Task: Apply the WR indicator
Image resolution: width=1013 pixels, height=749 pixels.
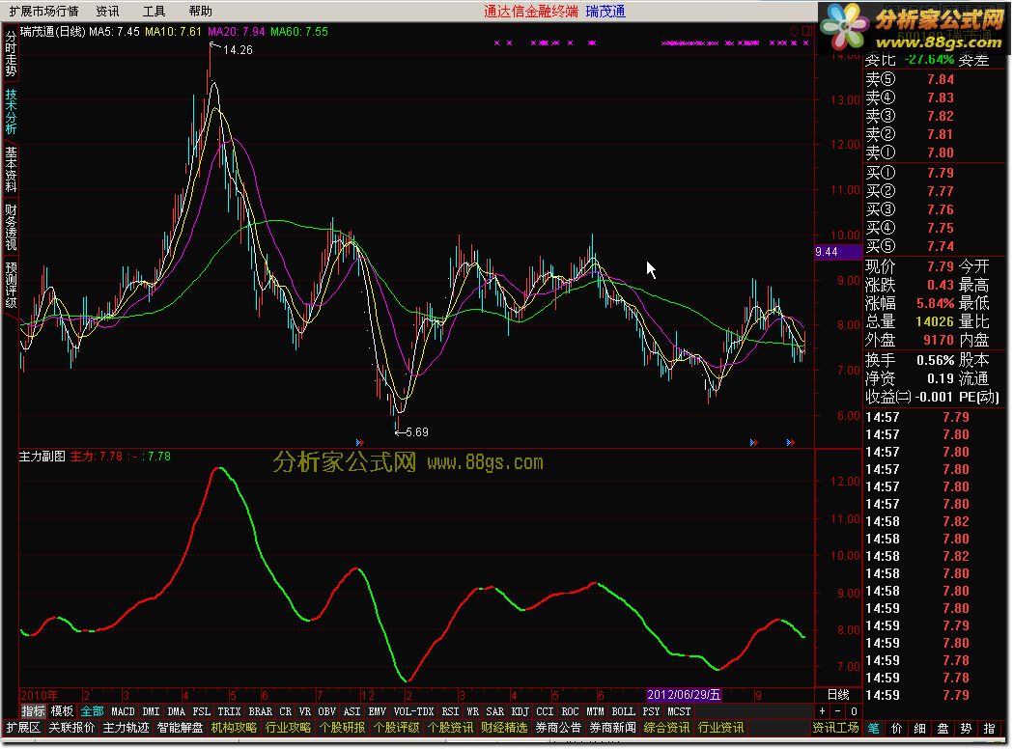Action: [x=473, y=711]
